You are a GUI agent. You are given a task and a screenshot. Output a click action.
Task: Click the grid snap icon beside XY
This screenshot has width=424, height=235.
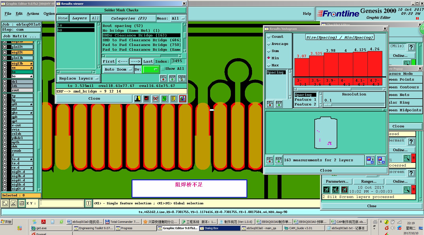coord(22,203)
